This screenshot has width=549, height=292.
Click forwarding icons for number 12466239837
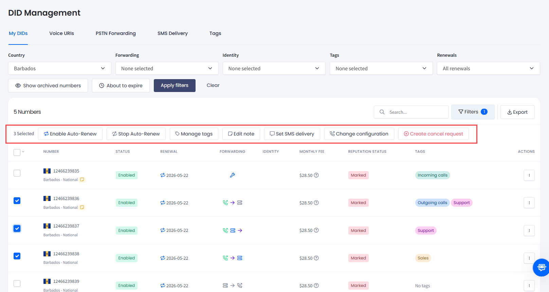point(233,230)
